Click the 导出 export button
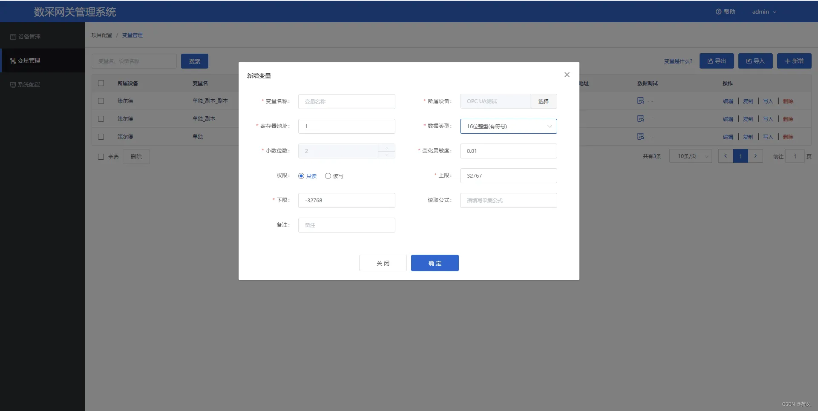The height and width of the screenshot is (411, 818). click(717, 61)
